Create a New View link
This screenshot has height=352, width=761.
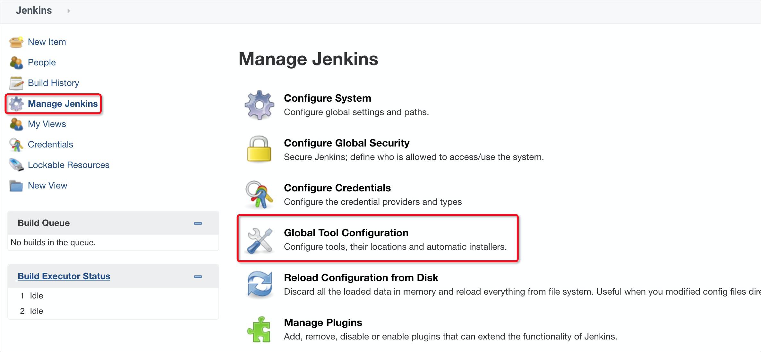tap(47, 186)
